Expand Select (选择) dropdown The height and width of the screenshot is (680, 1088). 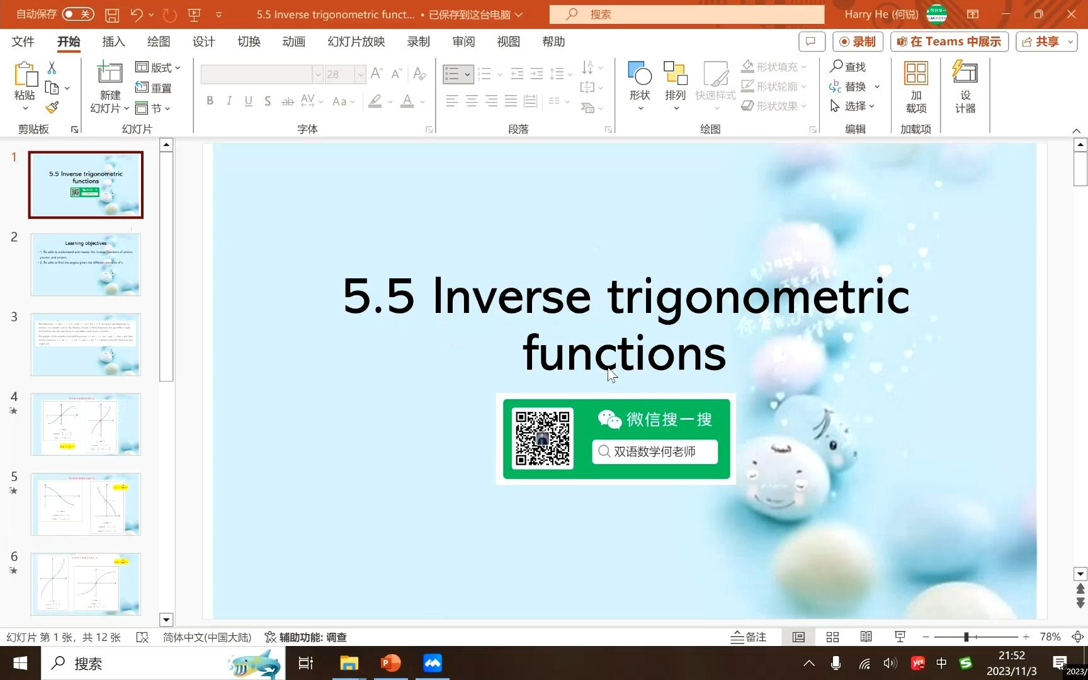871,106
